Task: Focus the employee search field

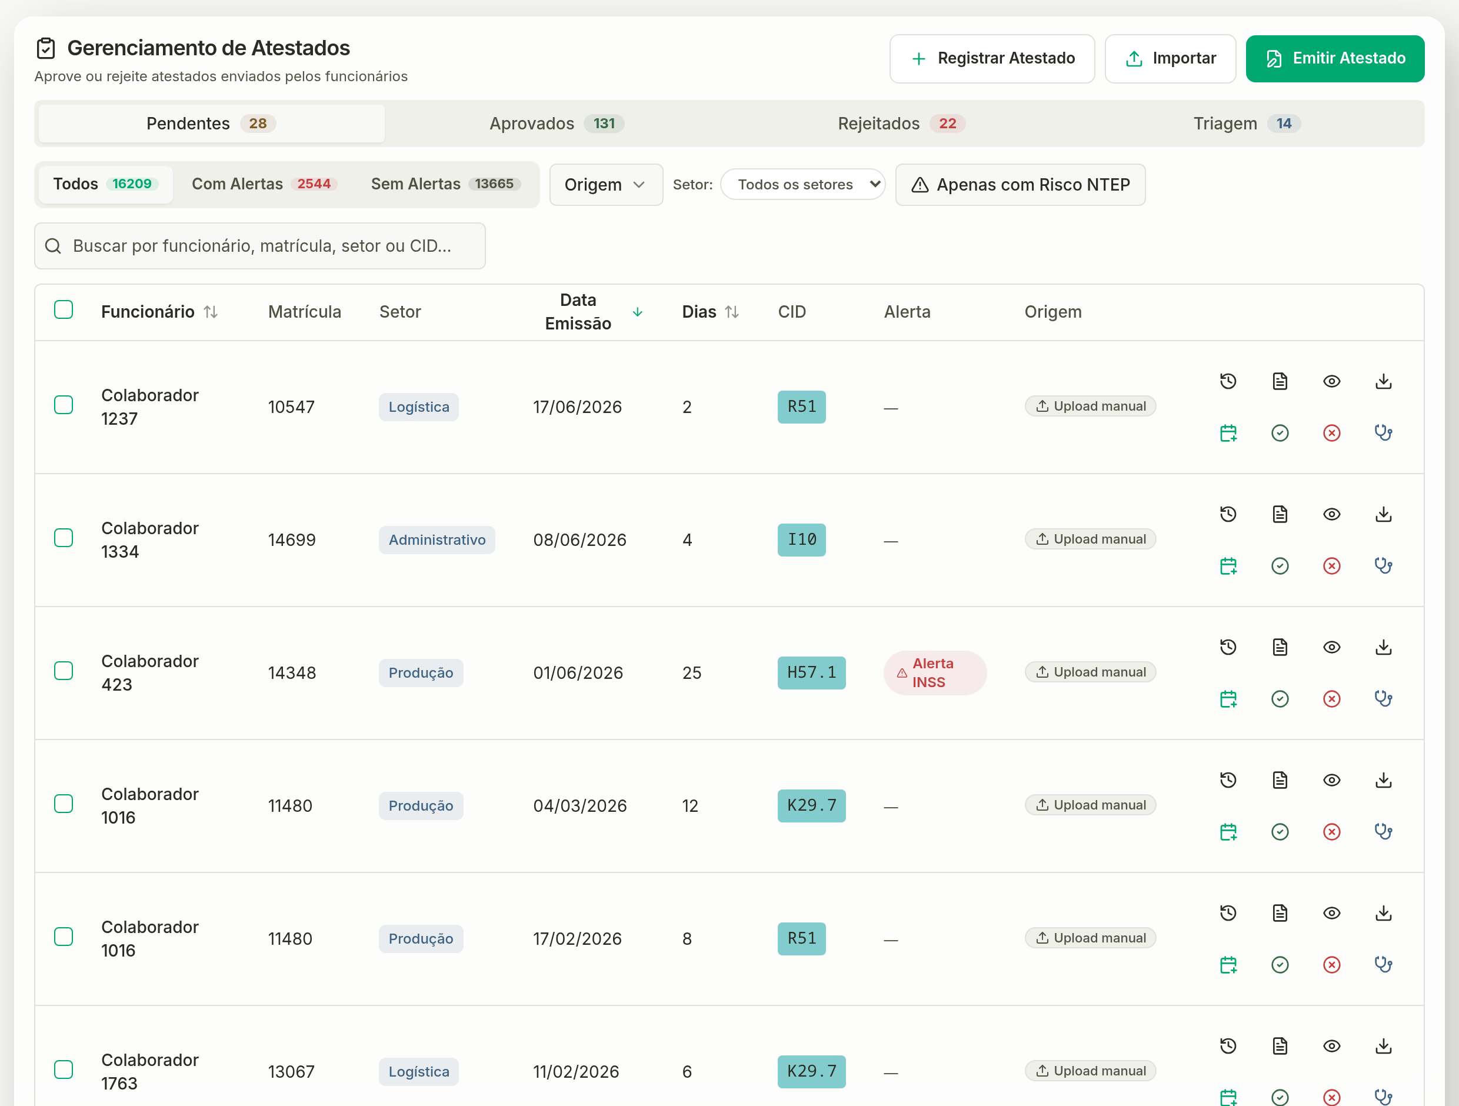Action: coord(259,246)
